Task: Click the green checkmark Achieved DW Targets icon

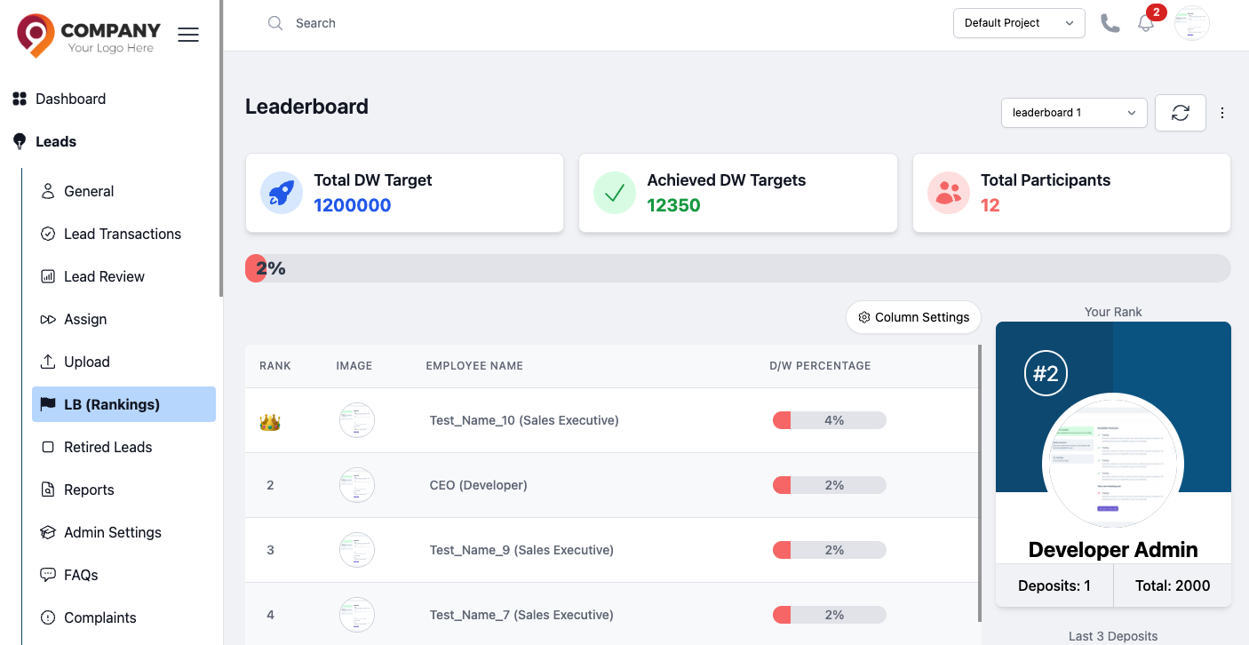Action: pyautogui.click(x=615, y=193)
